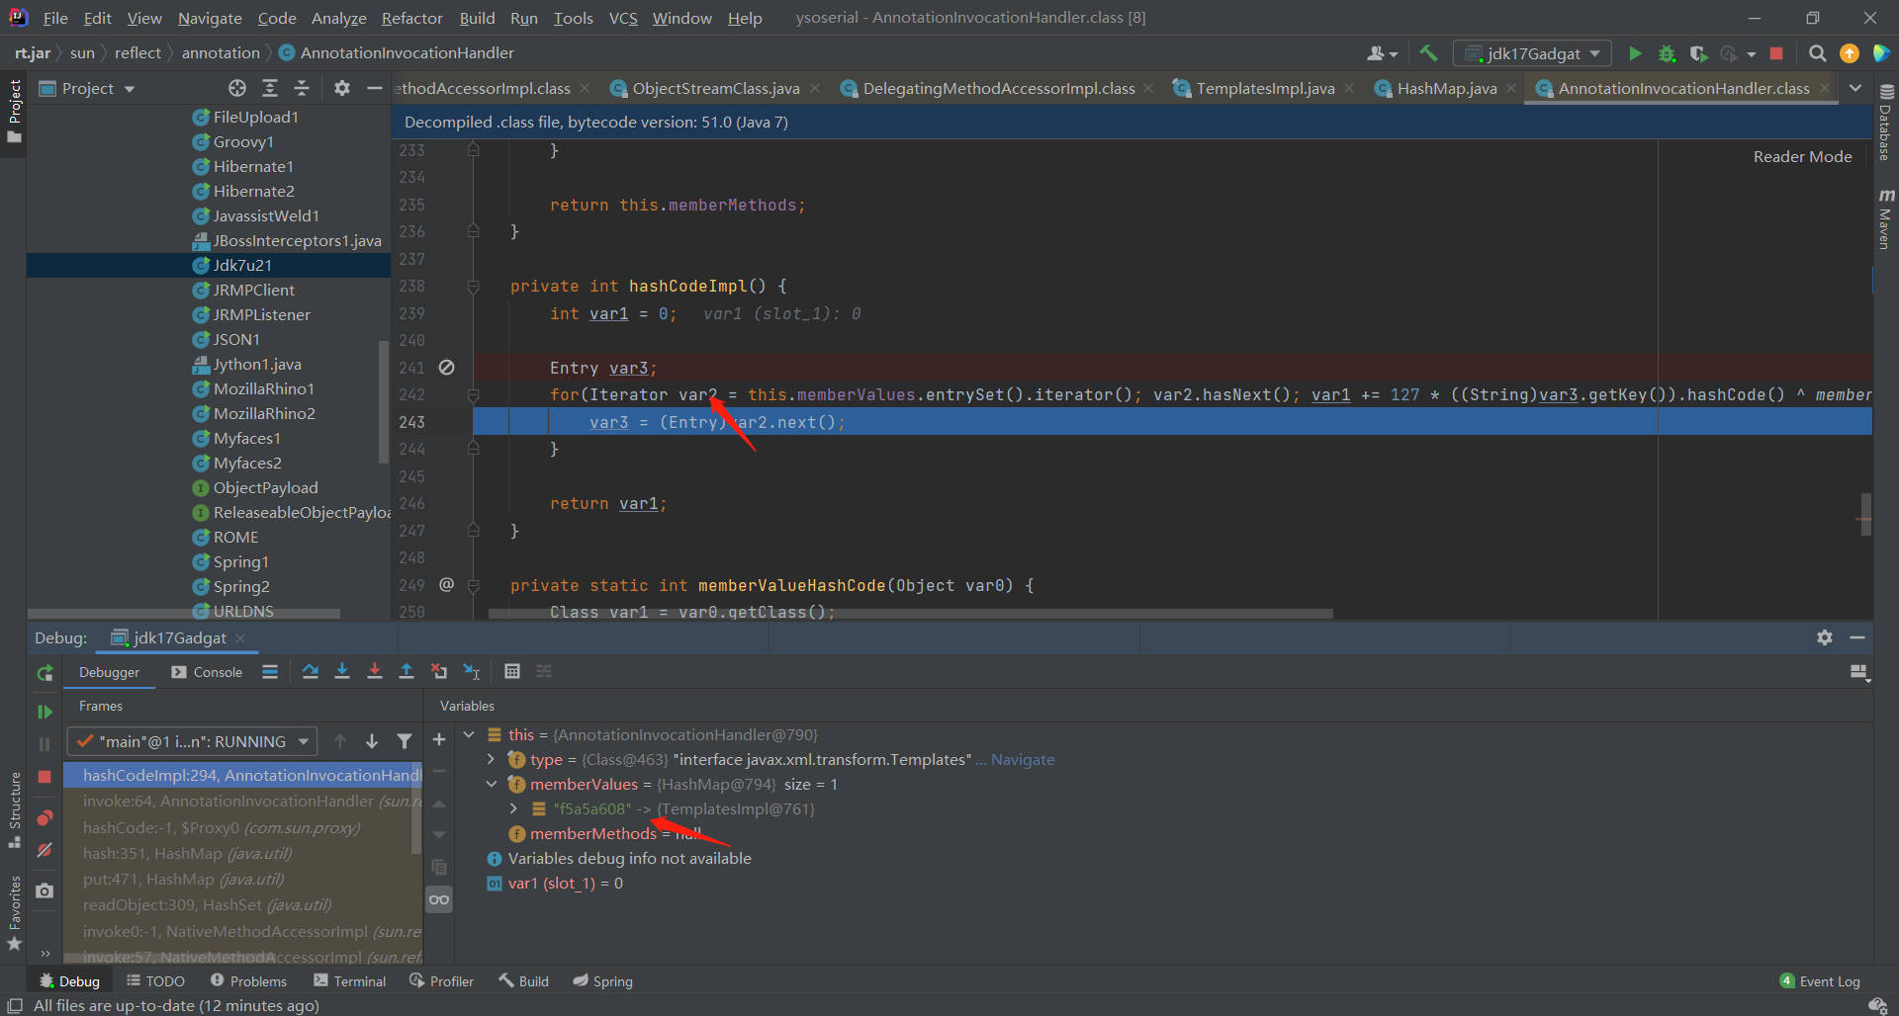Start the Debug jdk17Gadgat bug icon
This screenshot has height=1016, width=1899.
(x=1667, y=53)
